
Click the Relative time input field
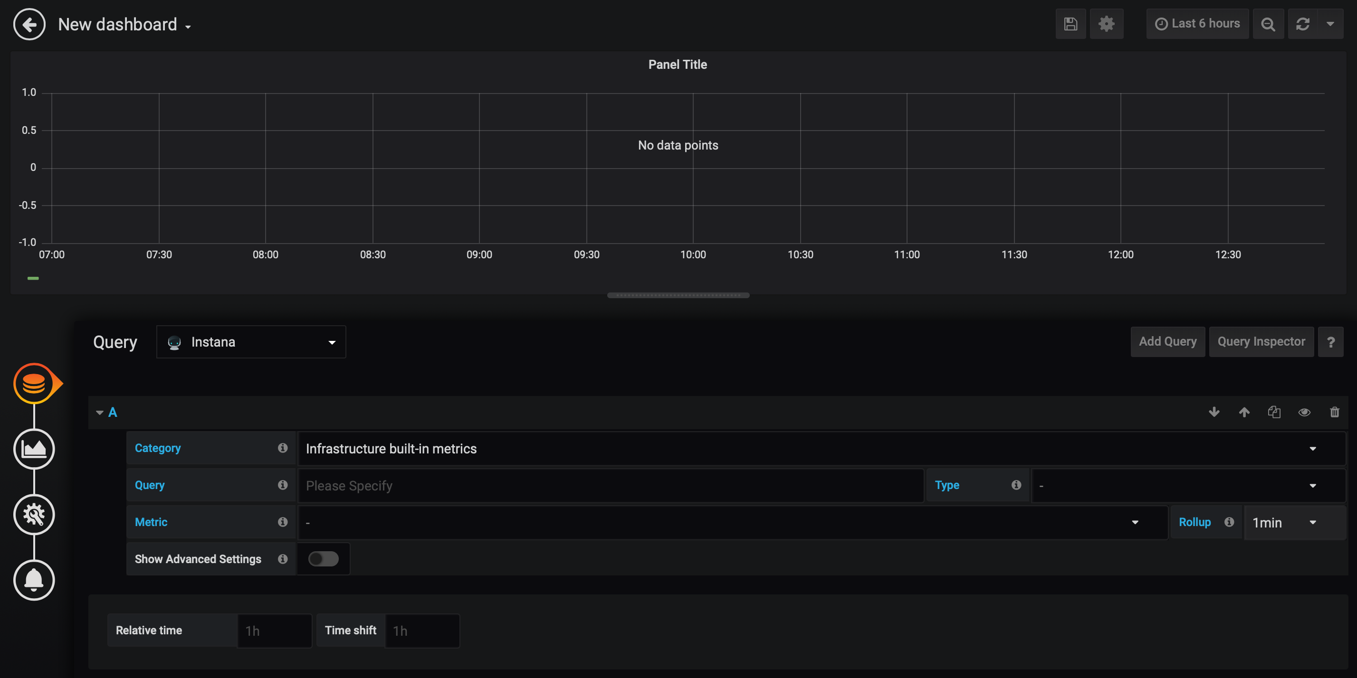(x=275, y=631)
